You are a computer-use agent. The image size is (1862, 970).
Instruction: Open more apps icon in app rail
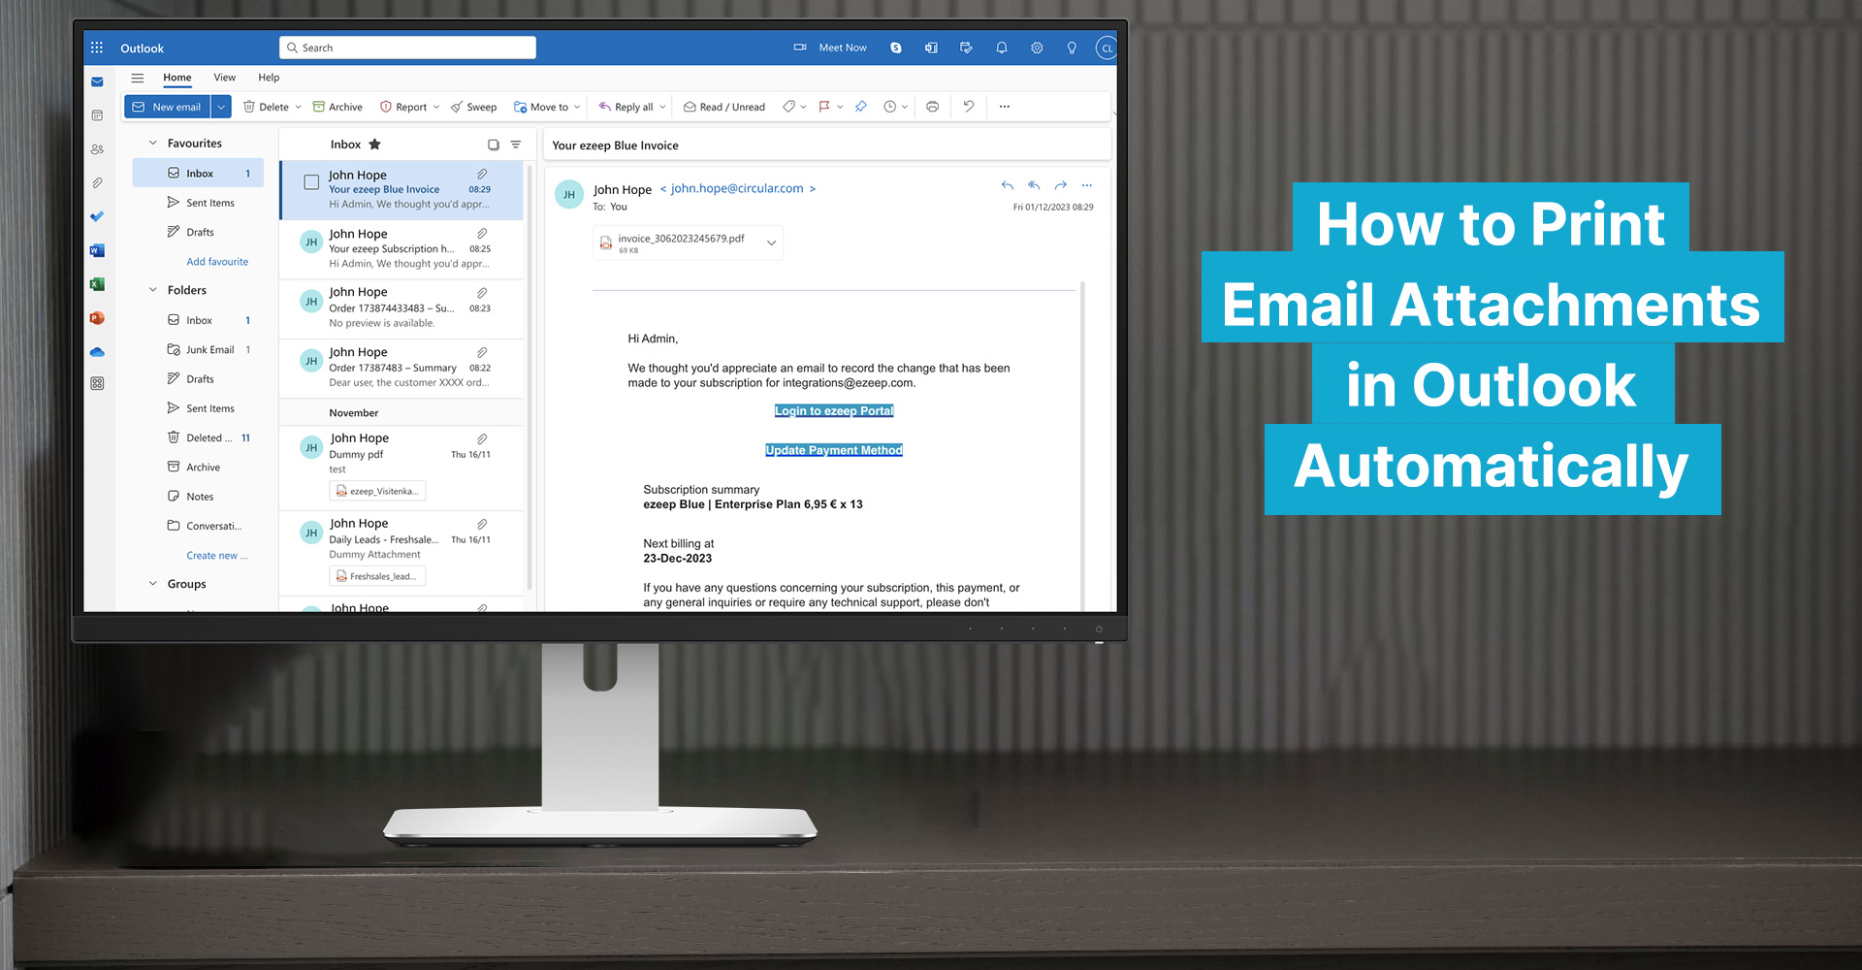pyautogui.click(x=97, y=383)
